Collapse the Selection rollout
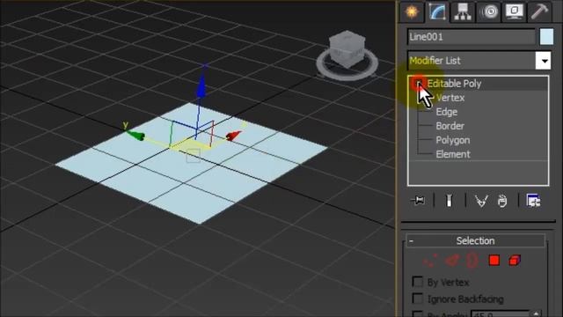 (x=475, y=240)
